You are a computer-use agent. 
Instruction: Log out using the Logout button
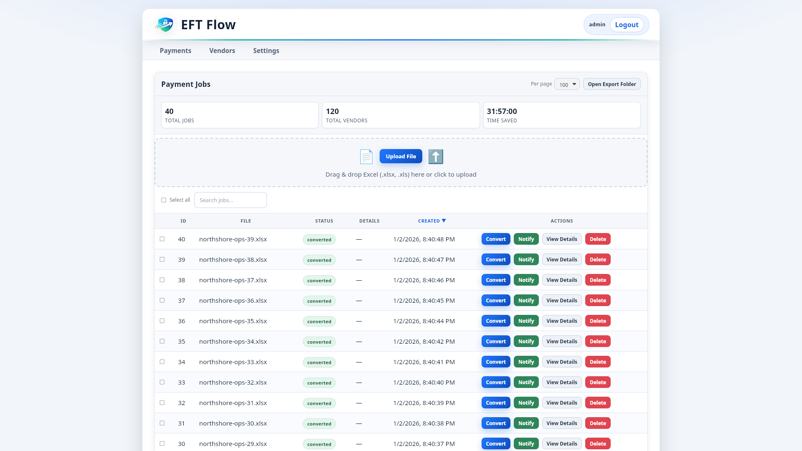[626, 25]
